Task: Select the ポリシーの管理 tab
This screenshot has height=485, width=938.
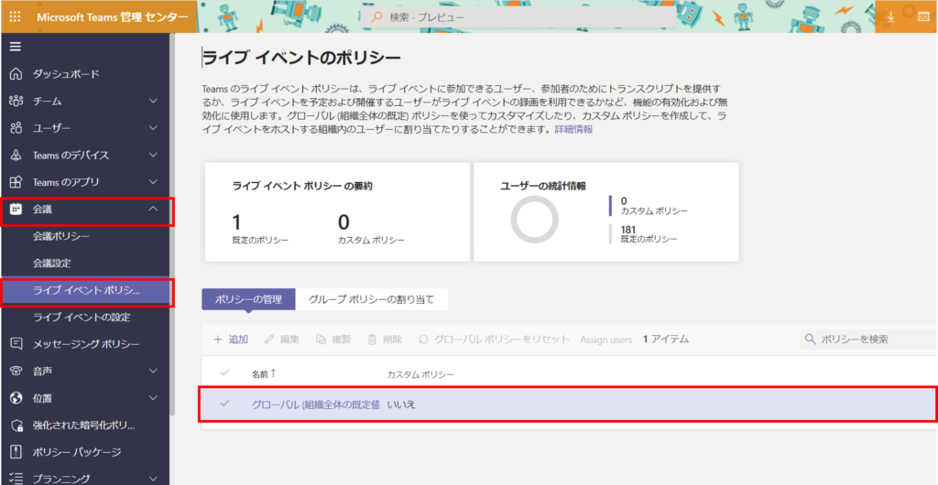Action: tap(248, 299)
